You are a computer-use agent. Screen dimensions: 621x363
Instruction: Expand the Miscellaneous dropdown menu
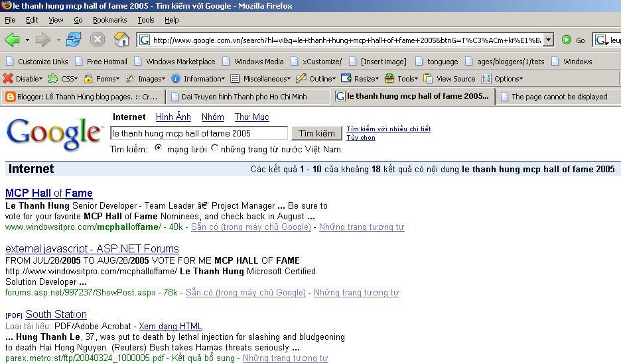pos(289,79)
